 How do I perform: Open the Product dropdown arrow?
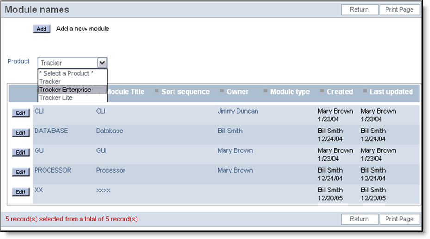click(102, 63)
